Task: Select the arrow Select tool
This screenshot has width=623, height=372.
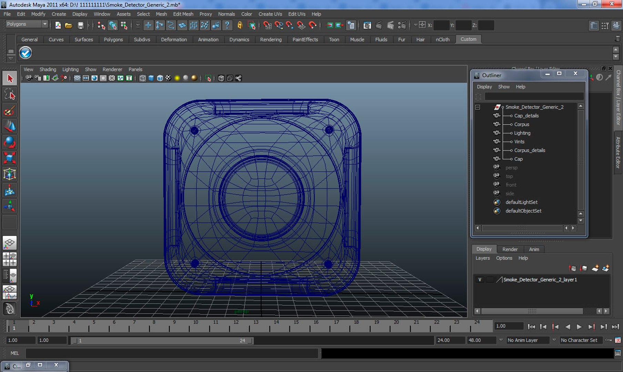Action: [x=10, y=78]
